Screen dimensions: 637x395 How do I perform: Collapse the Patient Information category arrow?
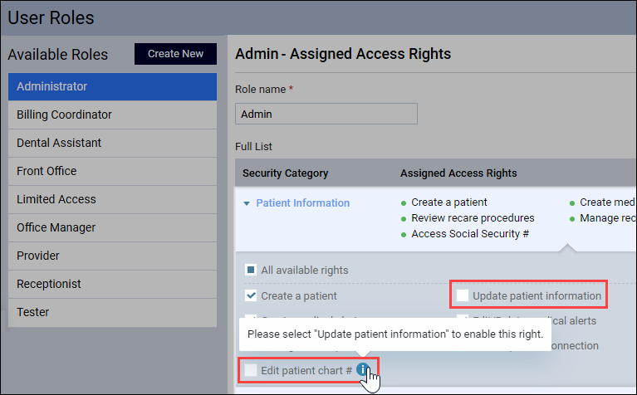click(247, 203)
